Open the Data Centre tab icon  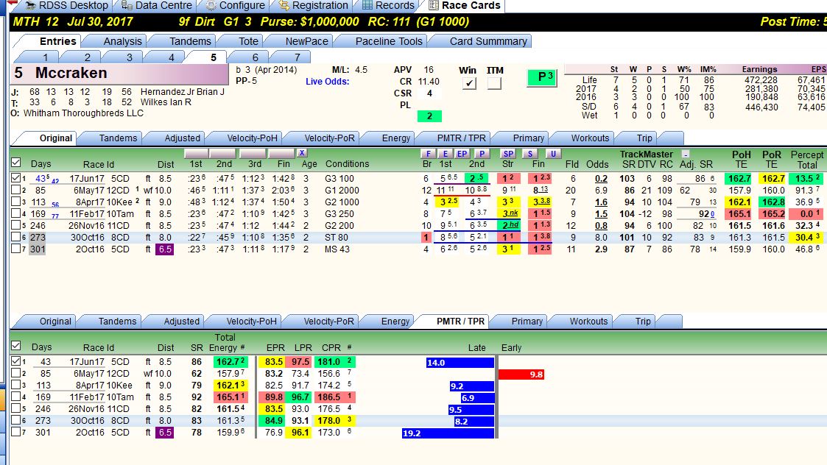click(127, 5)
